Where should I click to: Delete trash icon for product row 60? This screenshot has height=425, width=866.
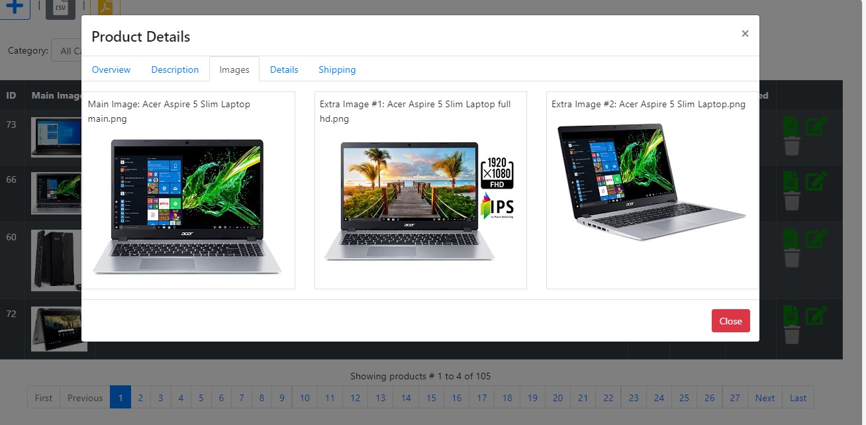click(792, 260)
